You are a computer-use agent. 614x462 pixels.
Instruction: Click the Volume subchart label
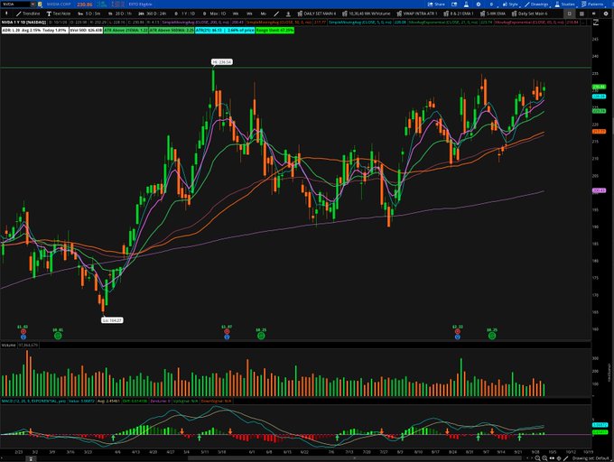[9, 345]
